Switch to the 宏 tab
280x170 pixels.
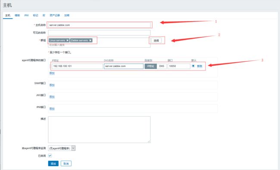(x=44, y=15)
